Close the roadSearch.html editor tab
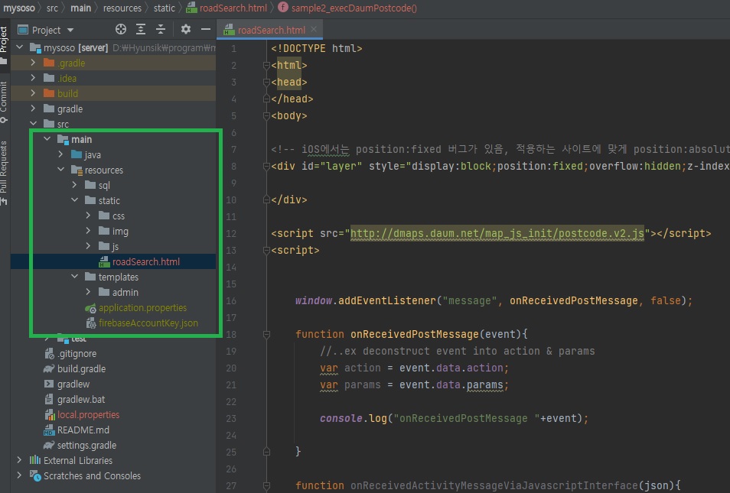Viewport: 730px width, 493px height. [x=314, y=29]
